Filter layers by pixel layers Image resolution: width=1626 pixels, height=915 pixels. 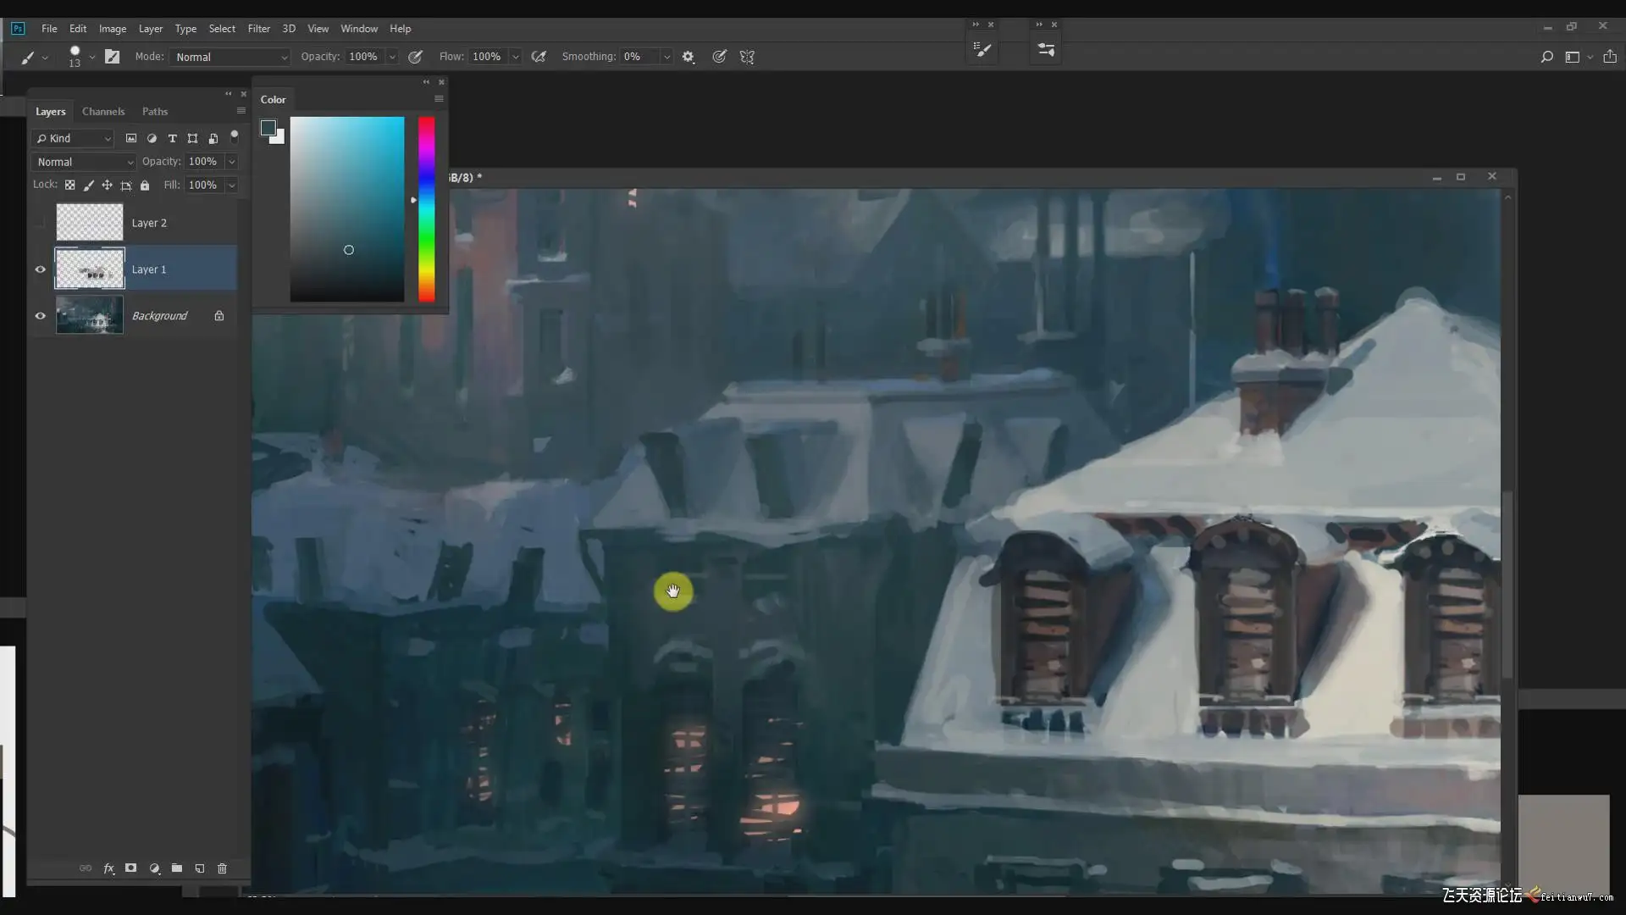[x=131, y=138]
